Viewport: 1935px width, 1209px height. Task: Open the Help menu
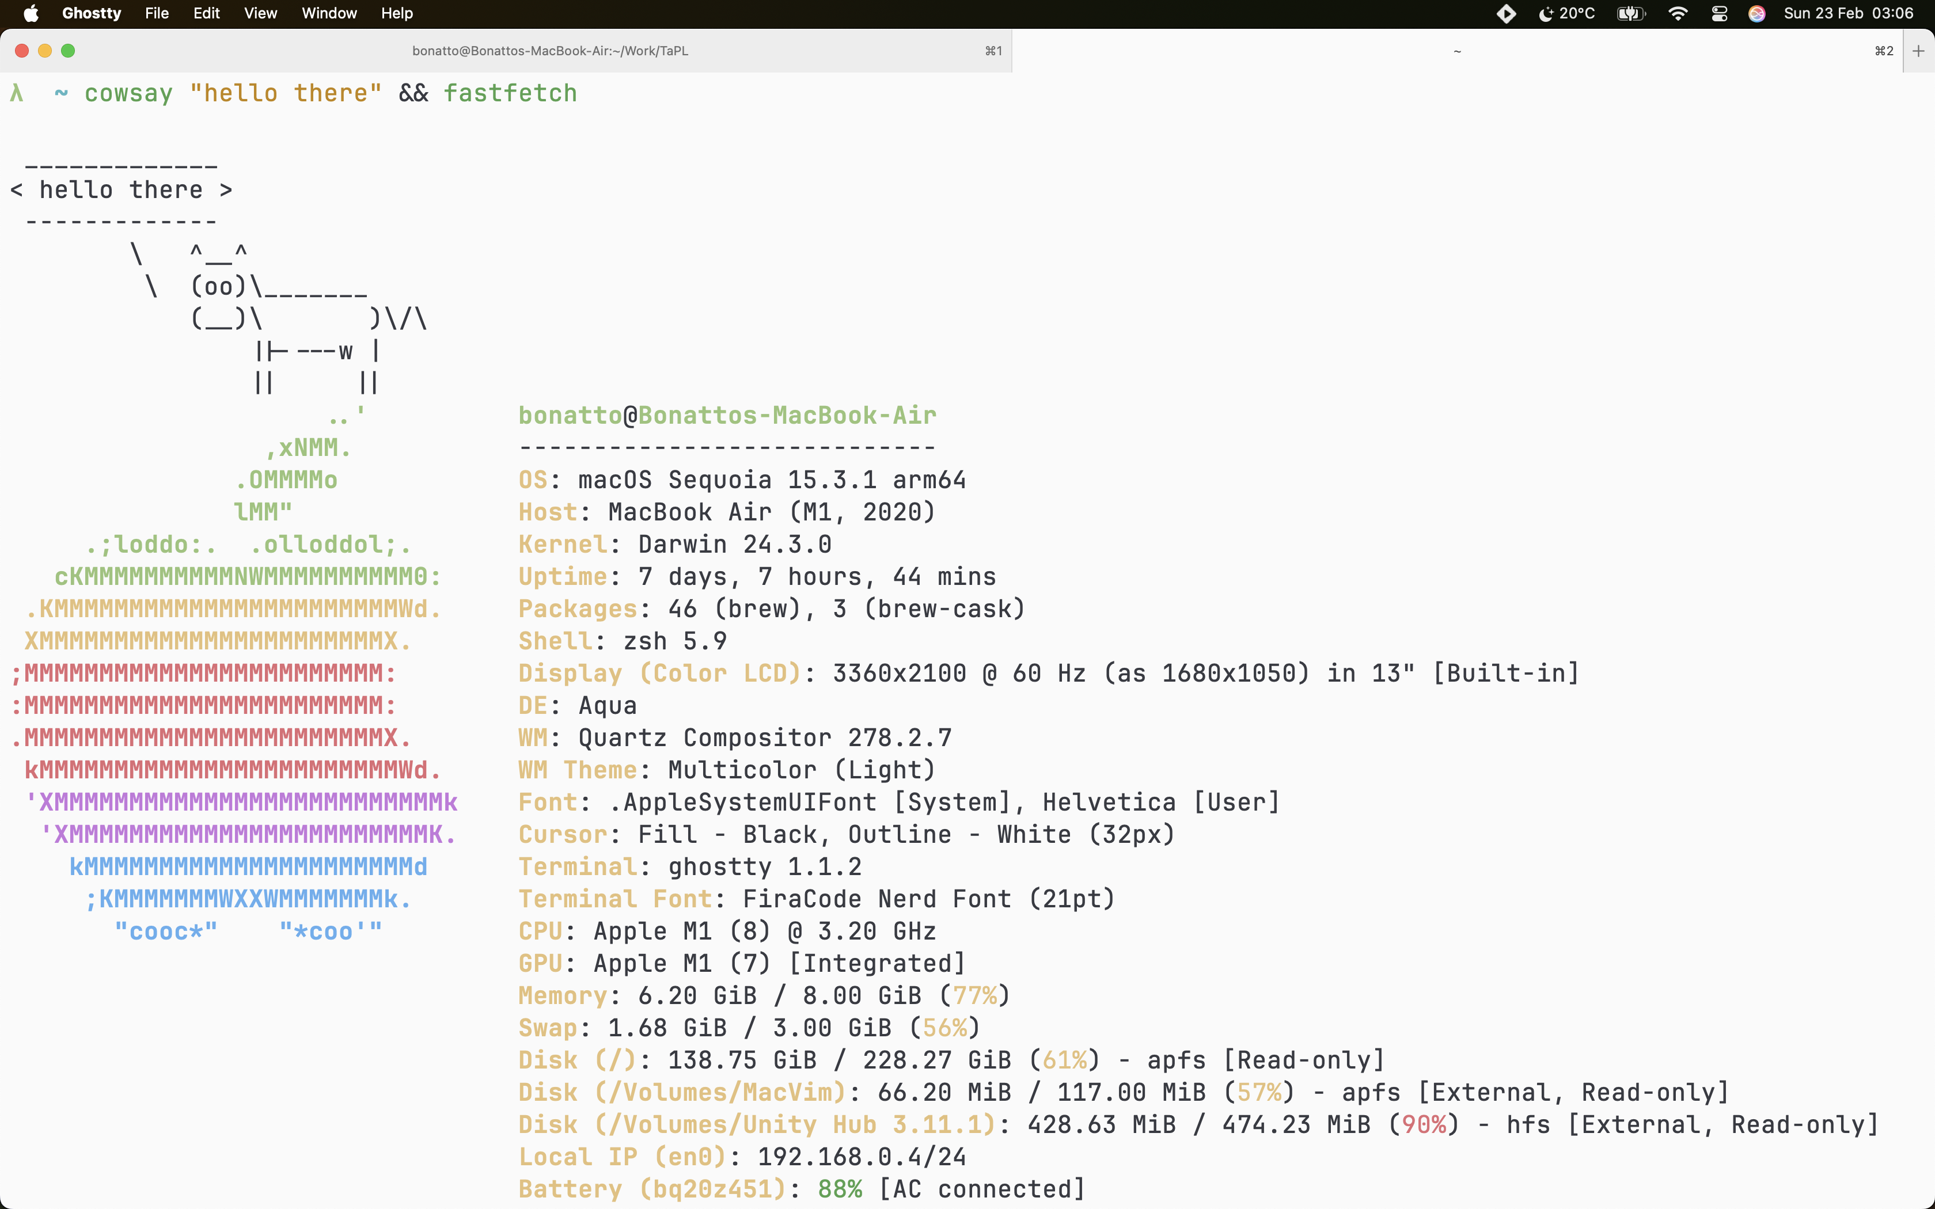point(397,14)
